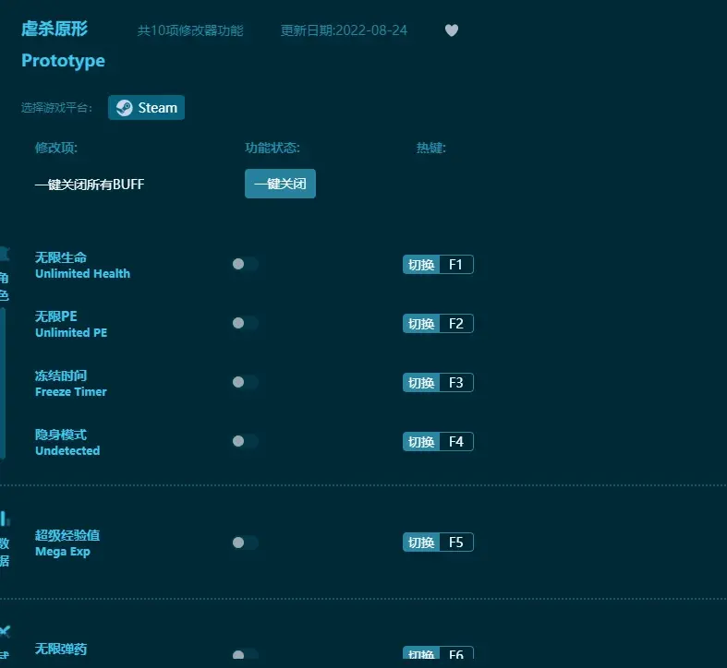Click the F2 hotkey field
Viewport: 727px width, 668px height.
(456, 323)
